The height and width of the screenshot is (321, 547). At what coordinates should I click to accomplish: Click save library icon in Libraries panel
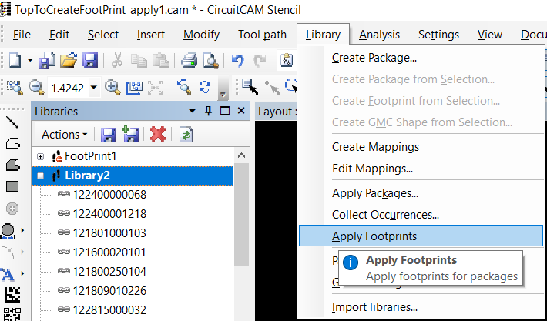109,135
